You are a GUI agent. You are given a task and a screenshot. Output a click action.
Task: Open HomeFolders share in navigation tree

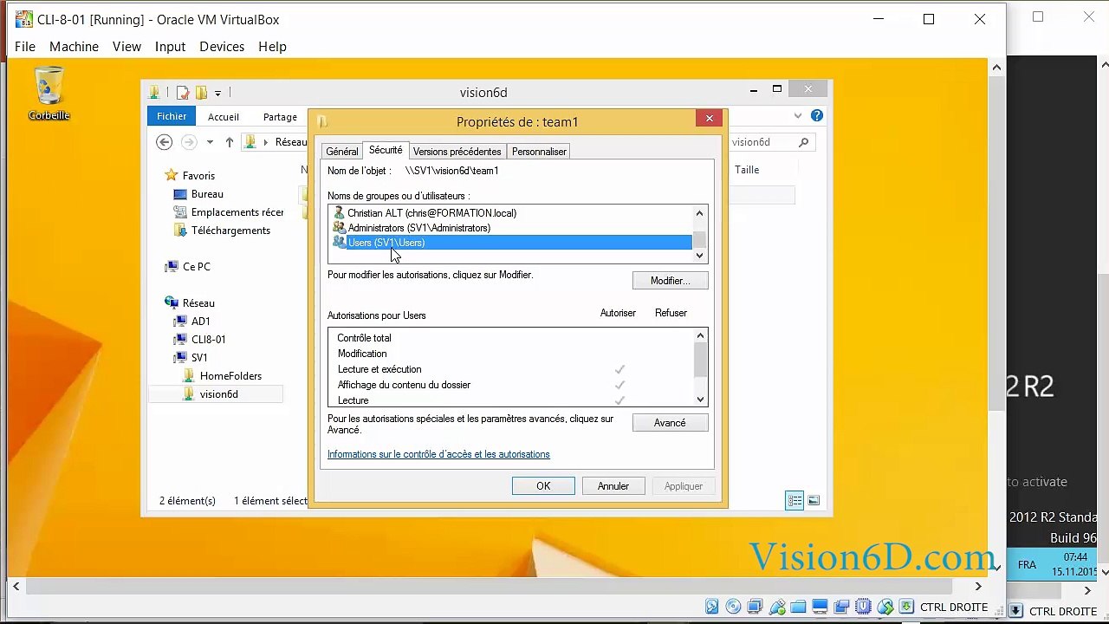point(230,376)
